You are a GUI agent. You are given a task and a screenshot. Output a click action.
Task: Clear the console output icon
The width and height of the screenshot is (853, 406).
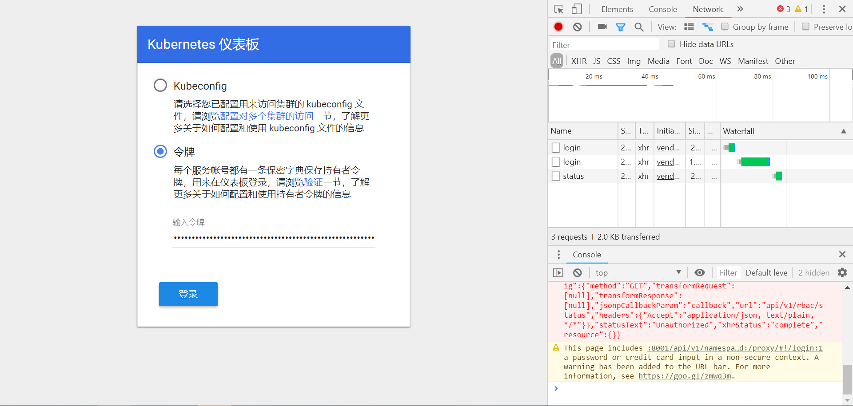(x=577, y=273)
